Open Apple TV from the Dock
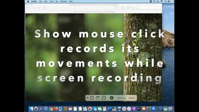Viewport: 199px width, 112px height. pos(139,109)
